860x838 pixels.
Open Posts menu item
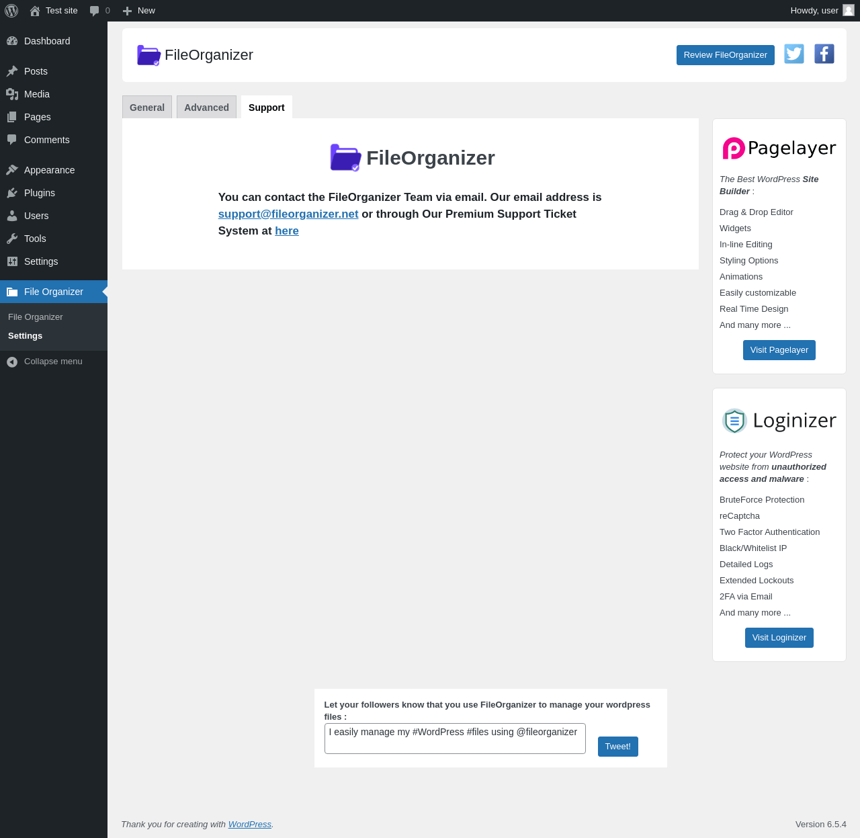54,71
